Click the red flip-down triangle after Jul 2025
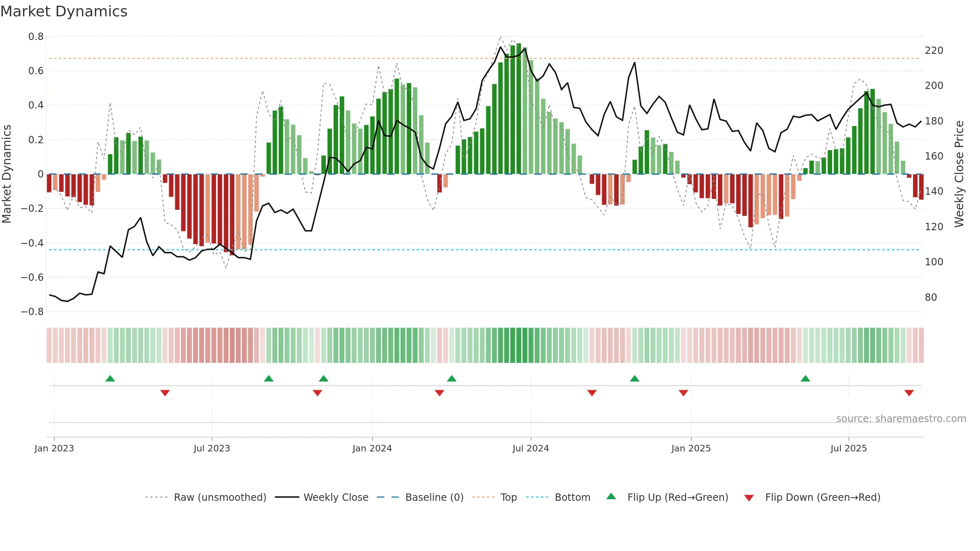The image size is (980, 551). pyautogui.click(x=909, y=393)
